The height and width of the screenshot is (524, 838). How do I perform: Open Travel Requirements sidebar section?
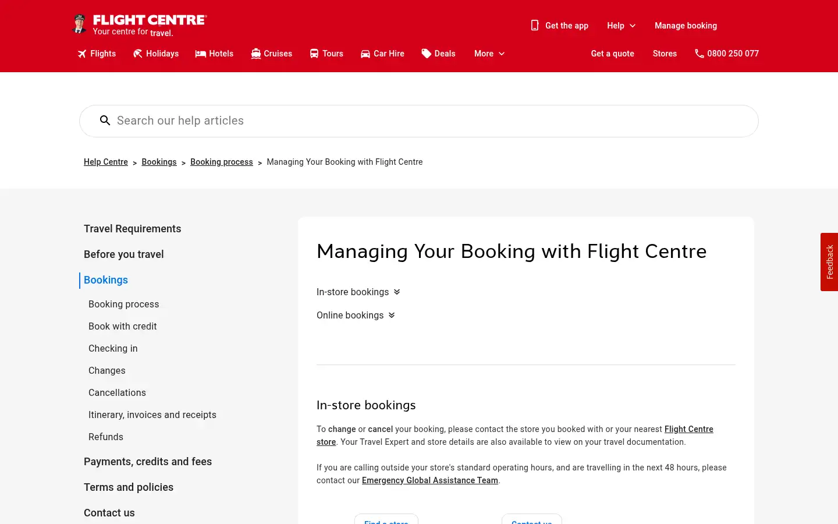click(x=133, y=229)
